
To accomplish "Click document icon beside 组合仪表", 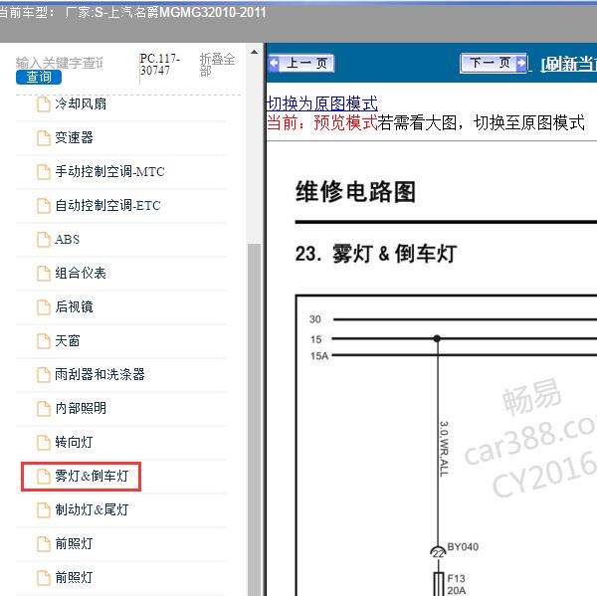I will point(44,274).
